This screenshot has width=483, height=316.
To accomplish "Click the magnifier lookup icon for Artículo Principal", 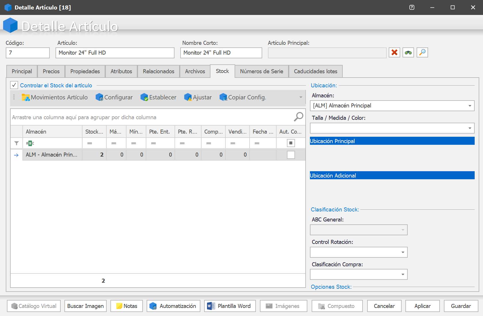I will point(422,53).
